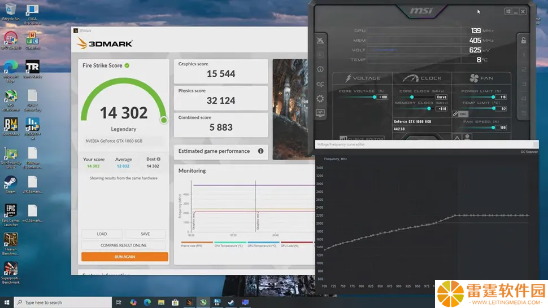
Task: Click Frame rate (FPS) legend entry
Action: click(x=197, y=244)
